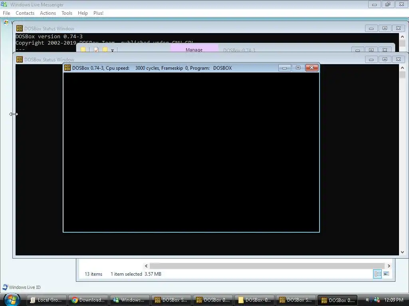Minimize the DOSBox 0.74-3 emulator window
Image resolution: width=409 pixels, height=306 pixels.
(284, 68)
